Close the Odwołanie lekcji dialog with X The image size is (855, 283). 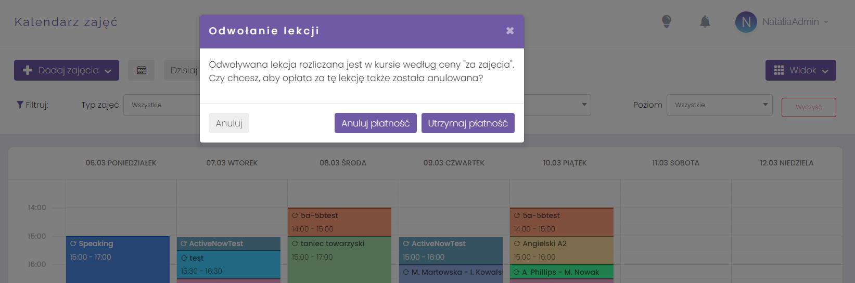tap(510, 31)
